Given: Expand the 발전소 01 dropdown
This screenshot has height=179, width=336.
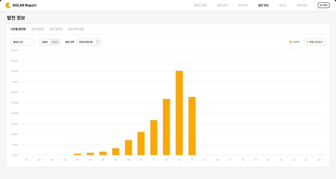Looking at the screenshot, I should coord(22,42).
